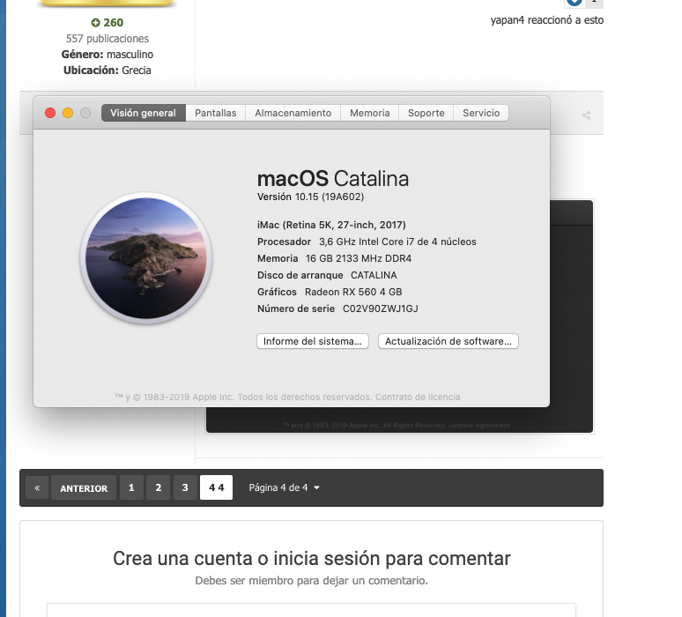Switch to the Soporte tab

pos(426,113)
